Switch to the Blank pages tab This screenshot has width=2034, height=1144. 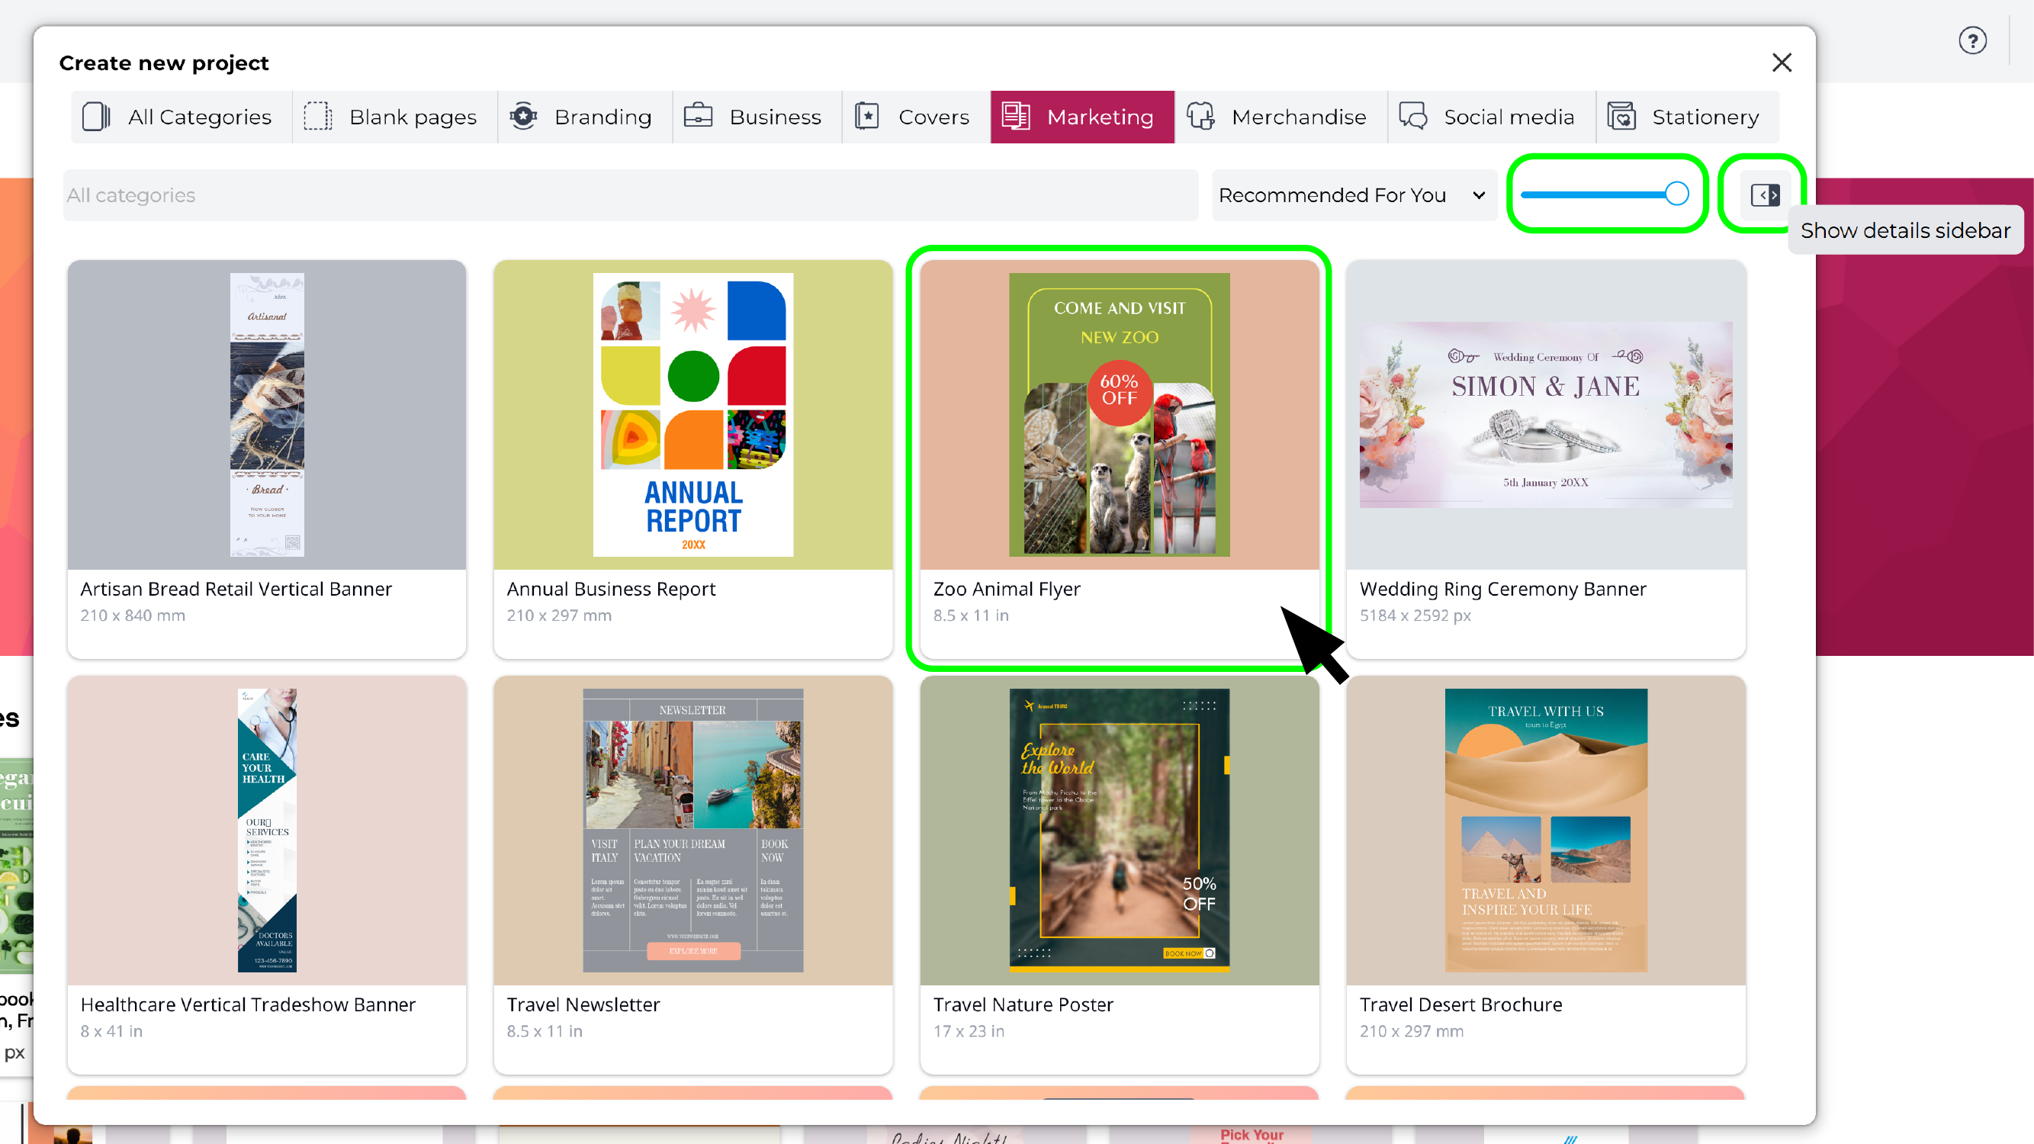[x=395, y=117]
